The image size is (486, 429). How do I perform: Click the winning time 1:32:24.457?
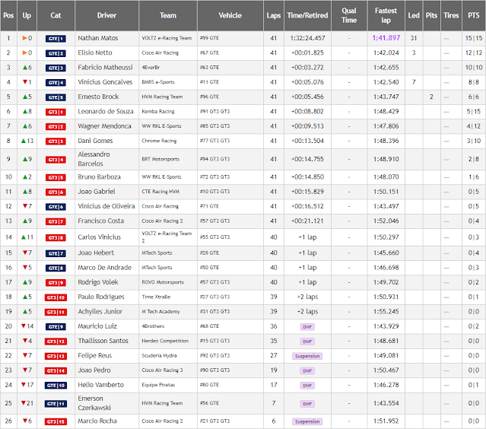(x=307, y=38)
